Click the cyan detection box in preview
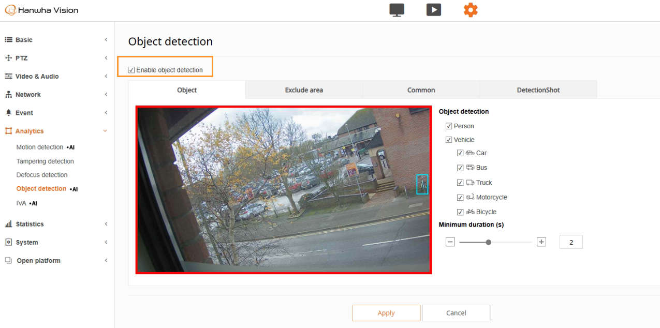The image size is (660, 328). [x=422, y=184]
